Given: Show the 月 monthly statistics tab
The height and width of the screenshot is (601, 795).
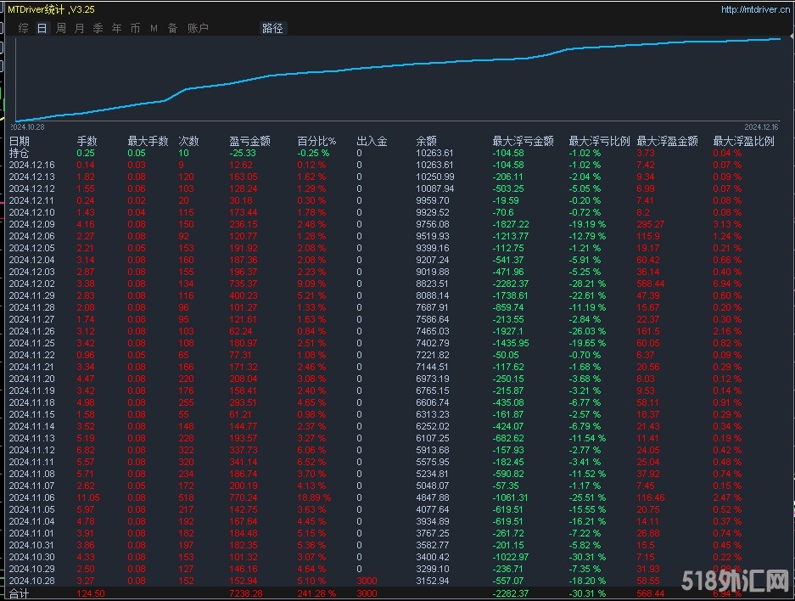Looking at the screenshot, I should coord(80,28).
